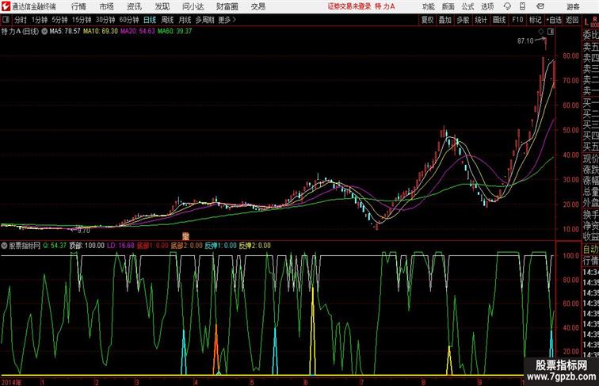Open the 发现 menu
The height and width of the screenshot is (386, 599).
[x=162, y=6]
